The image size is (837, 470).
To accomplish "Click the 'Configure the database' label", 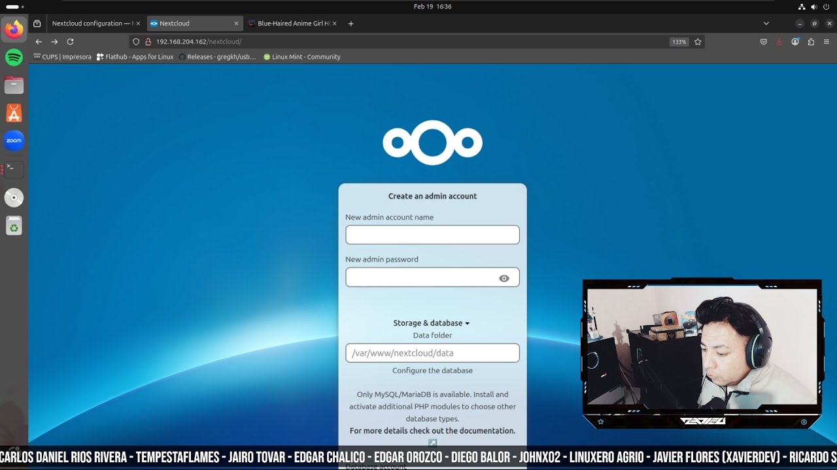I will [432, 371].
